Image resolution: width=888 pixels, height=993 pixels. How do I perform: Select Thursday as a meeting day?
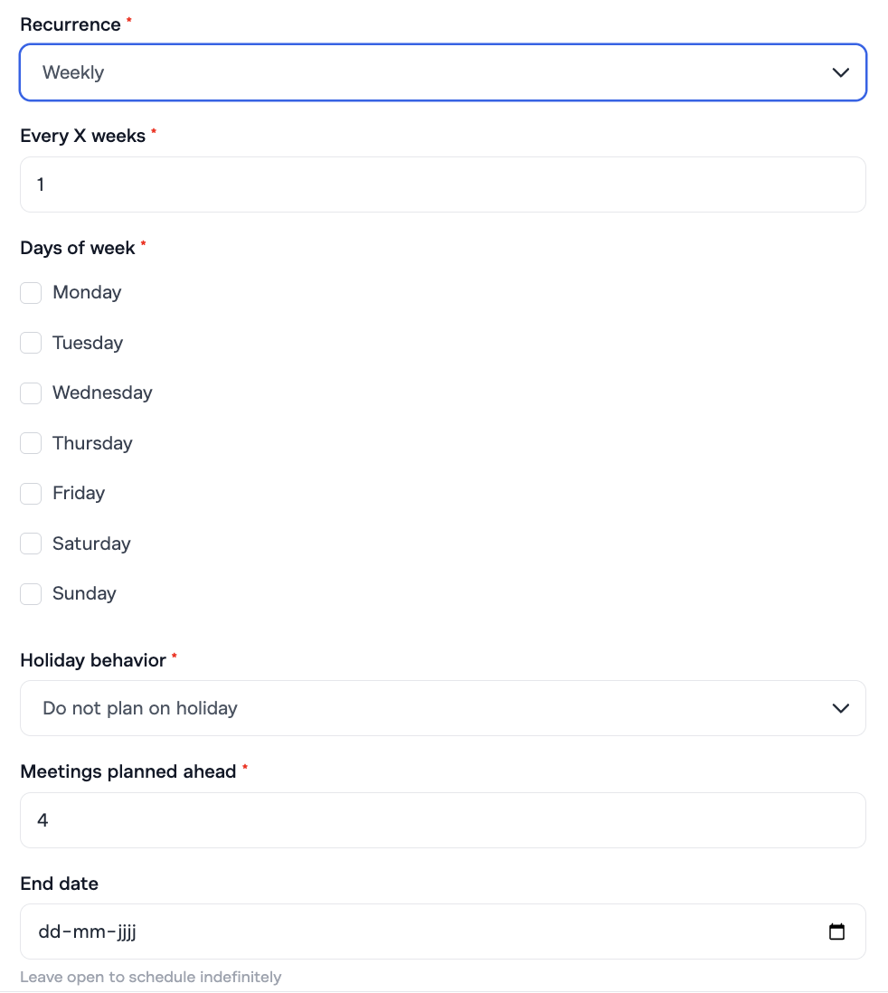[31, 443]
